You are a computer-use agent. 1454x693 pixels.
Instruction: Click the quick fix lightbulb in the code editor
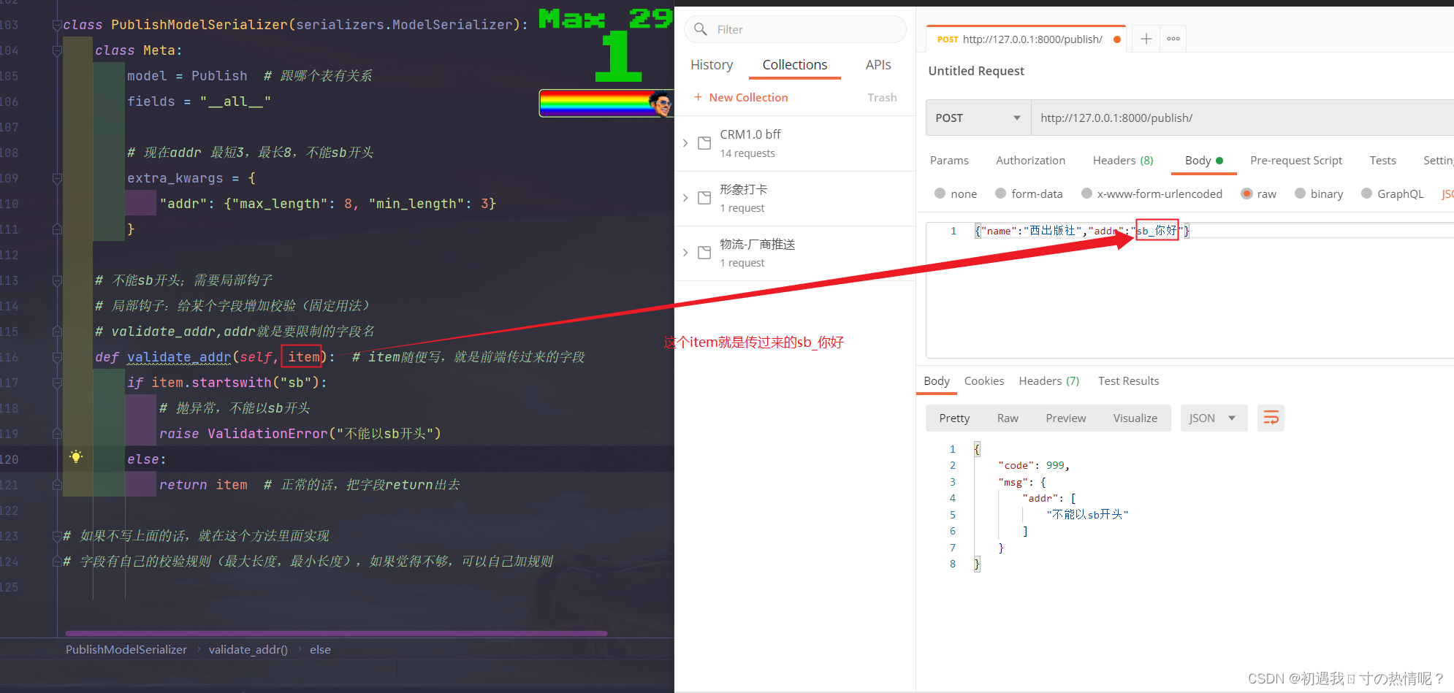(x=76, y=458)
